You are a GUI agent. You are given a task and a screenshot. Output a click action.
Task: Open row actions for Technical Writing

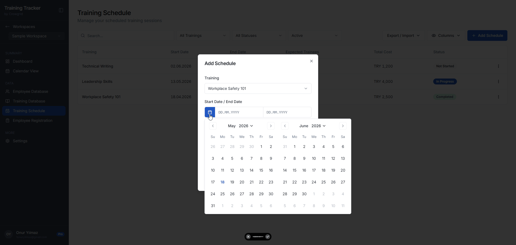click(x=499, y=66)
